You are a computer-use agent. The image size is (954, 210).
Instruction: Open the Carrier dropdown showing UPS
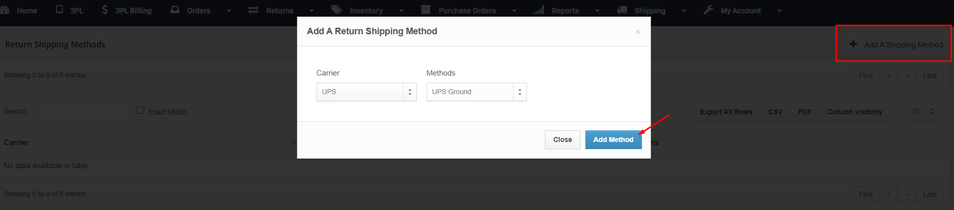coord(367,92)
